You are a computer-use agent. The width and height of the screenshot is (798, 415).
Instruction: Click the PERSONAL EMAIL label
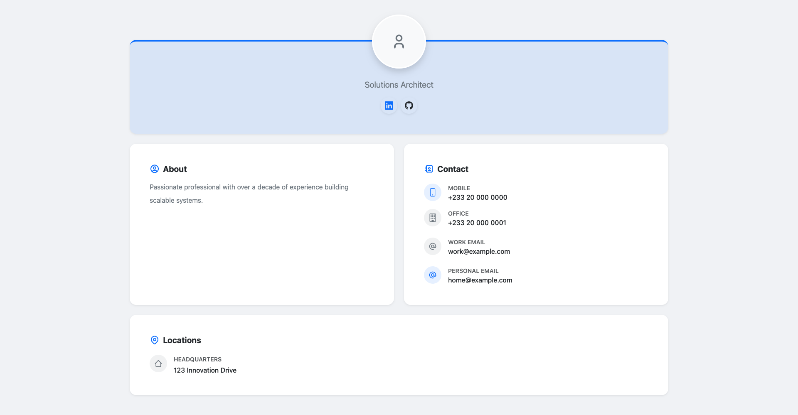click(x=473, y=271)
